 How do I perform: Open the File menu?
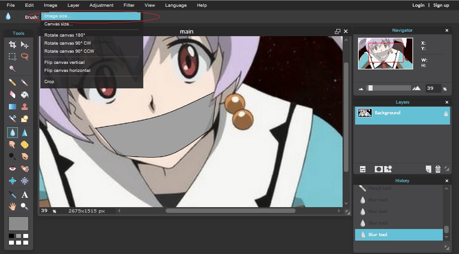tap(11, 5)
